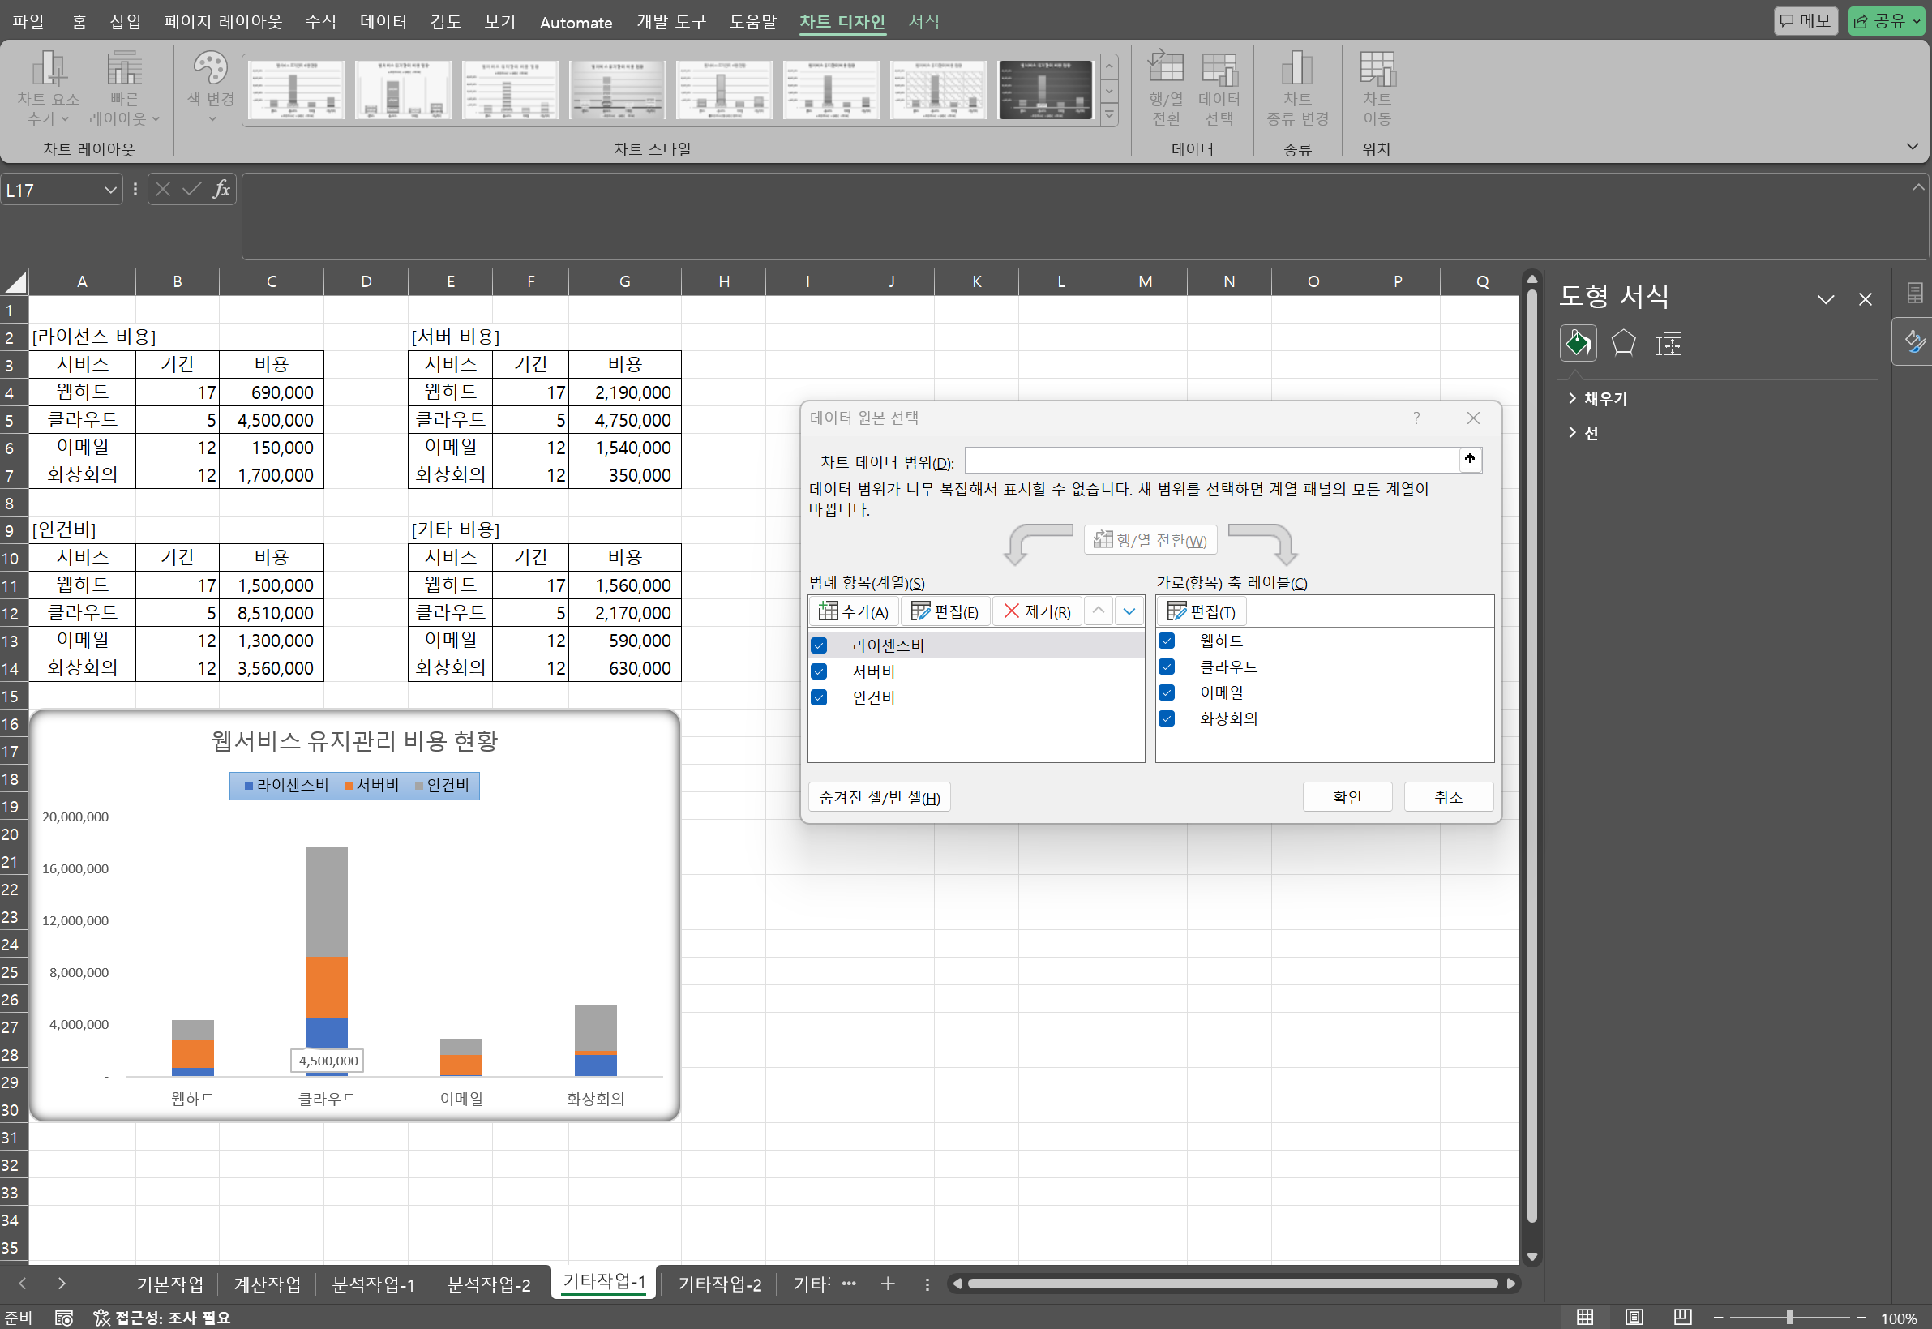
Task: Uncheck the 서버비 series checkbox
Action: tap(819, 671)
